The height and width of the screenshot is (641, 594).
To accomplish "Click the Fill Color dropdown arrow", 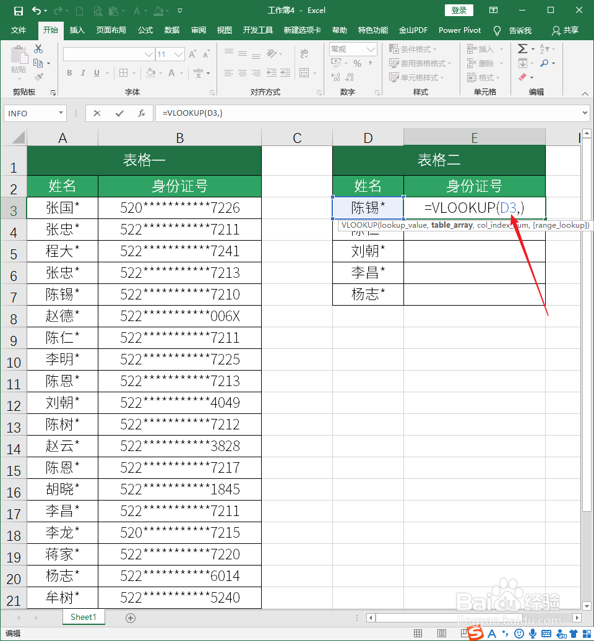I will [x=161, y=74].
